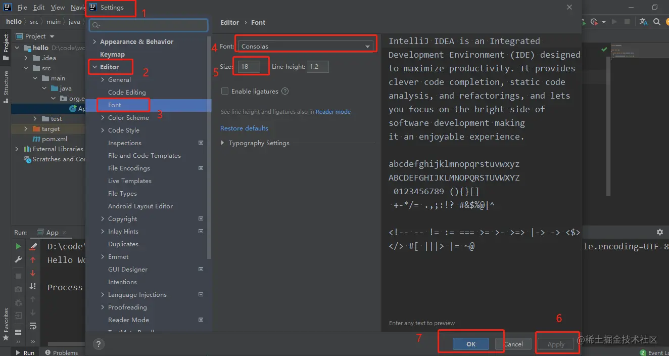Click the Apply button
This screenshot has height=356, width=669.
click(556, 344)
